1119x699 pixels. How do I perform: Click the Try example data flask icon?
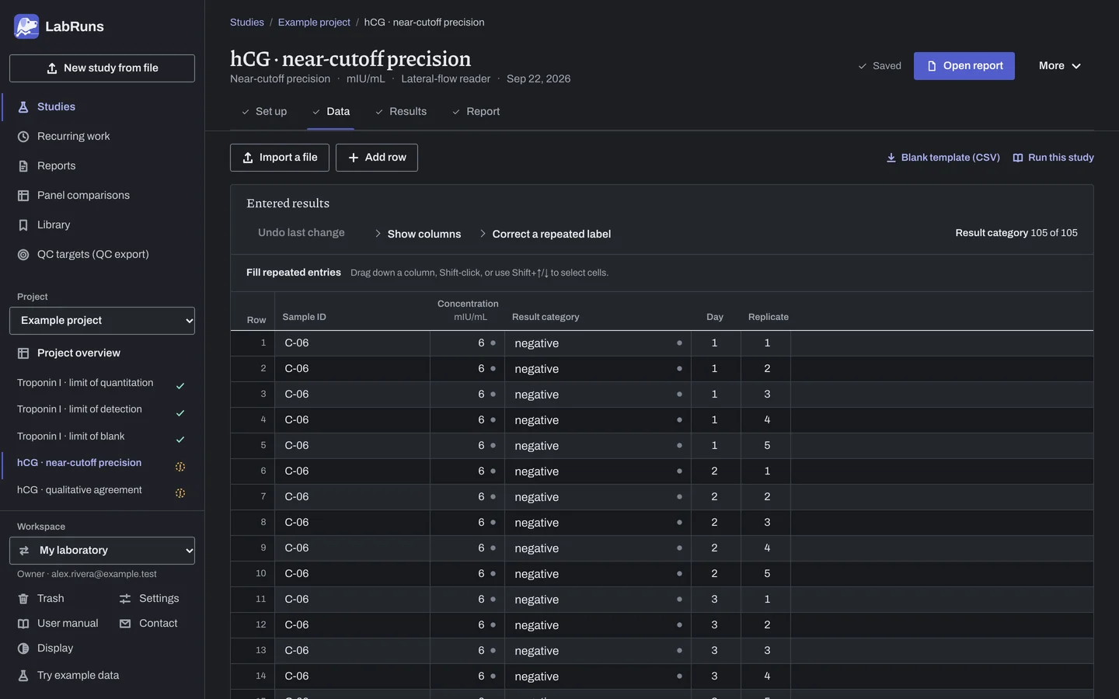(23, 676)
